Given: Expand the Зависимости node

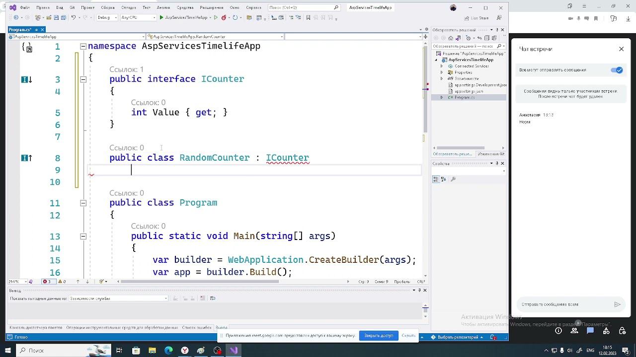Looking at the screenshot, I should coord(442,78).
